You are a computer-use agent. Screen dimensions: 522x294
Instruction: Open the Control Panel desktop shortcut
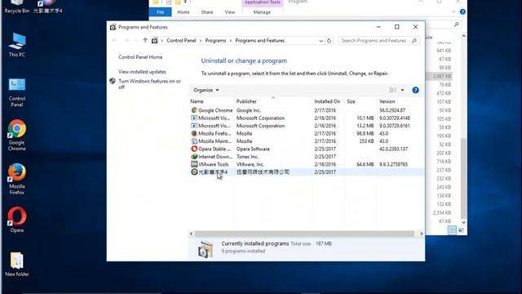(x=17, y=92)
